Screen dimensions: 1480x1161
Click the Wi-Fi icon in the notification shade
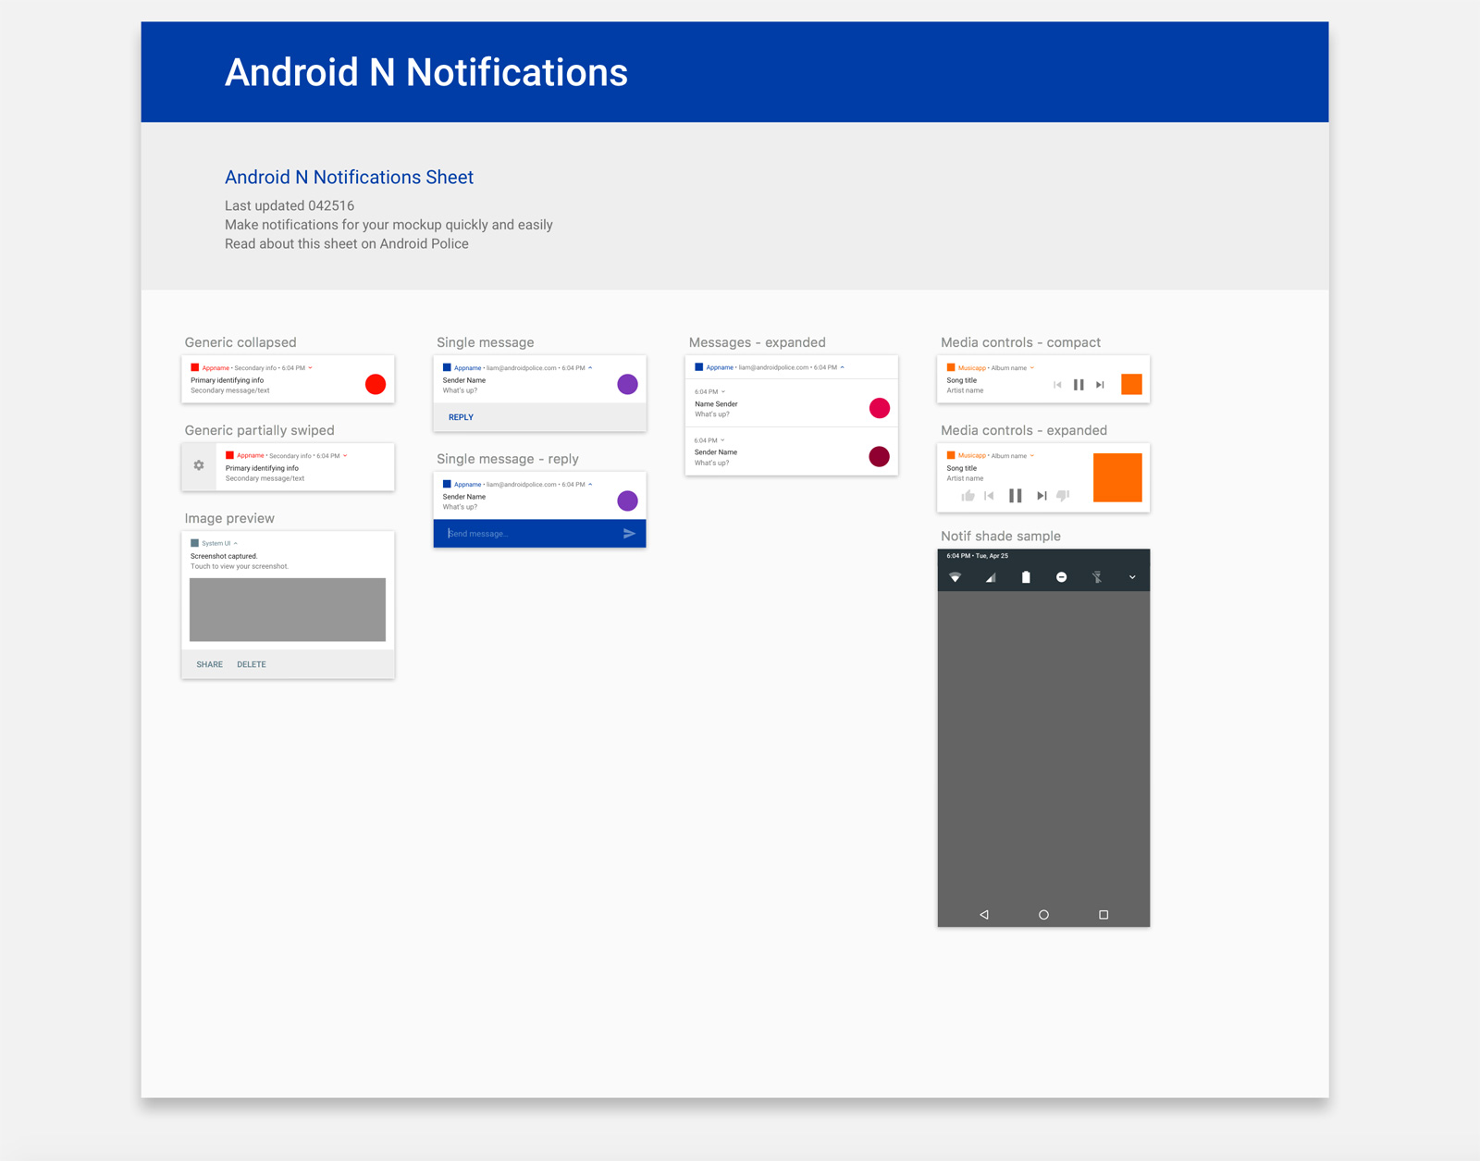(955, 577)
